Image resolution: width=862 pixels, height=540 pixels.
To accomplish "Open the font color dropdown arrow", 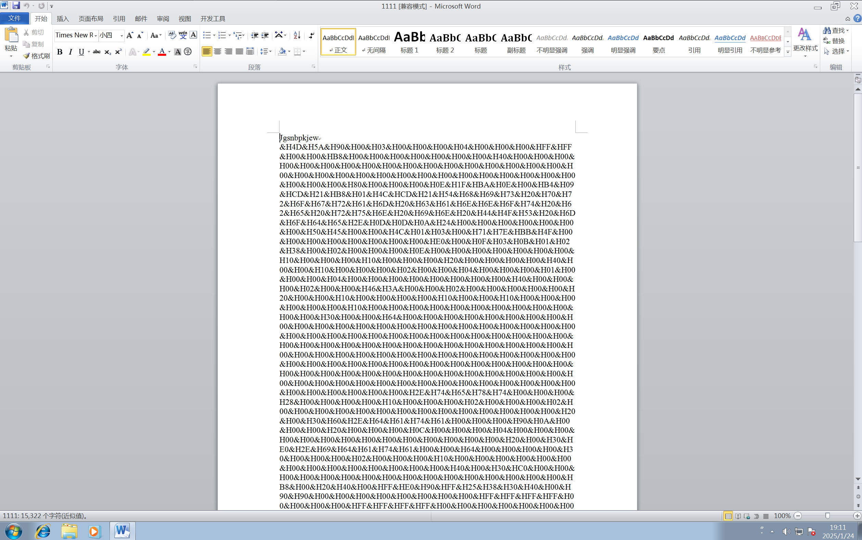I will click(x=169, y=52).
